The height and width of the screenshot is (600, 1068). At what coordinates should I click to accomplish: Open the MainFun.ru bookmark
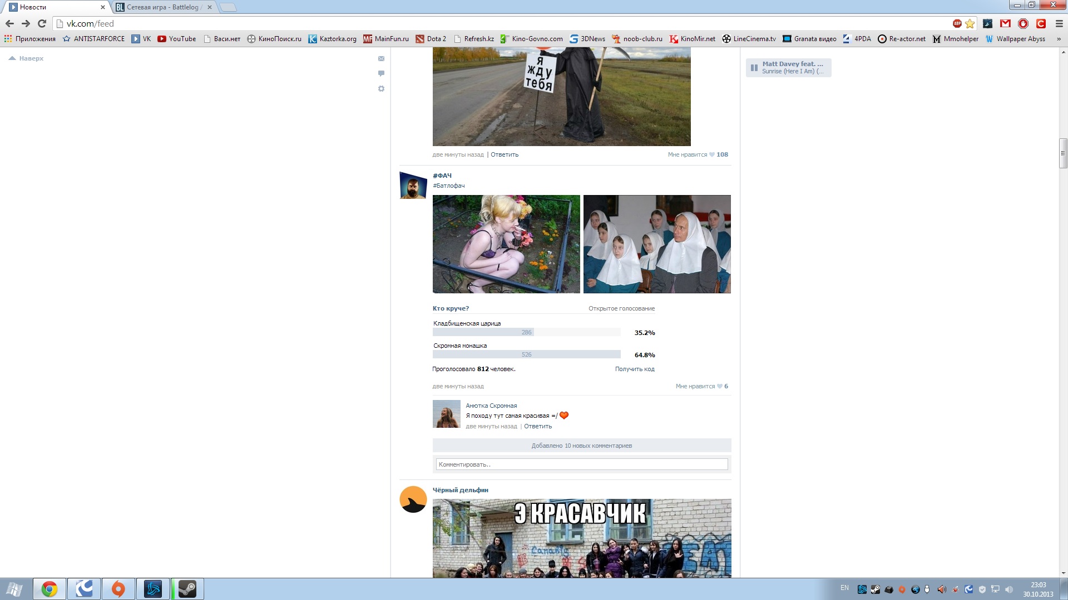(x=386, y=39)
